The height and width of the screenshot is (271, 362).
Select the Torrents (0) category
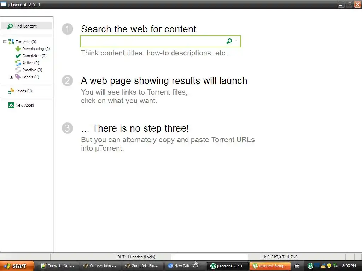pos(25,42)
